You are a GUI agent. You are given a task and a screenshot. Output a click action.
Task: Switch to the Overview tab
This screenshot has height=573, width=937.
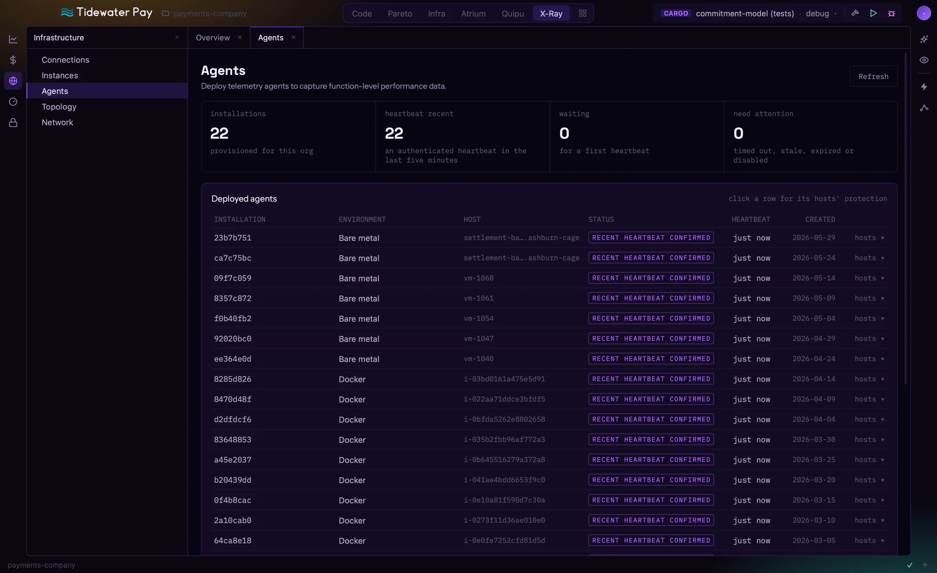click(213, 38)
